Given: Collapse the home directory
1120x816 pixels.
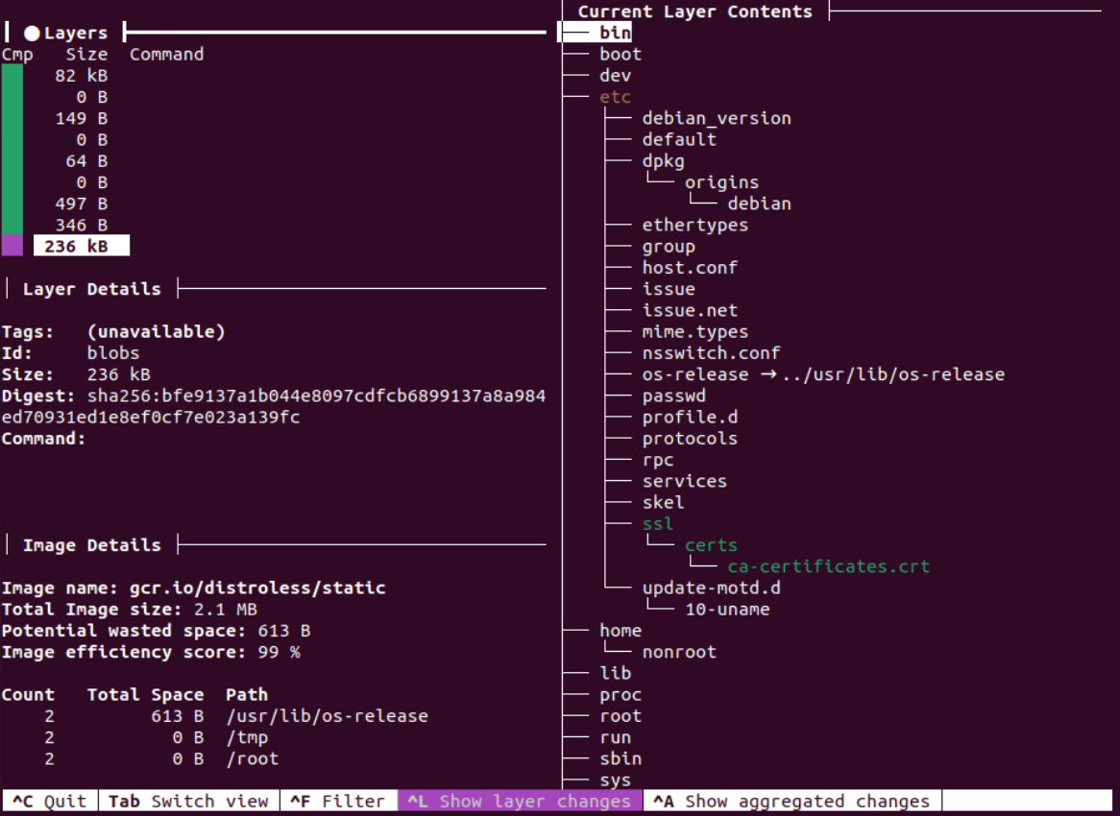Looking at the screenshot, I should pyautogui.click(x=621, y=631).
